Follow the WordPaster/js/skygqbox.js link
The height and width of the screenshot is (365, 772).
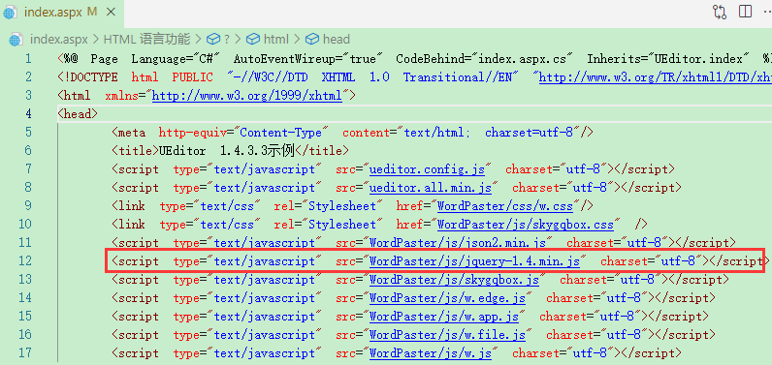tap(454, 280)
